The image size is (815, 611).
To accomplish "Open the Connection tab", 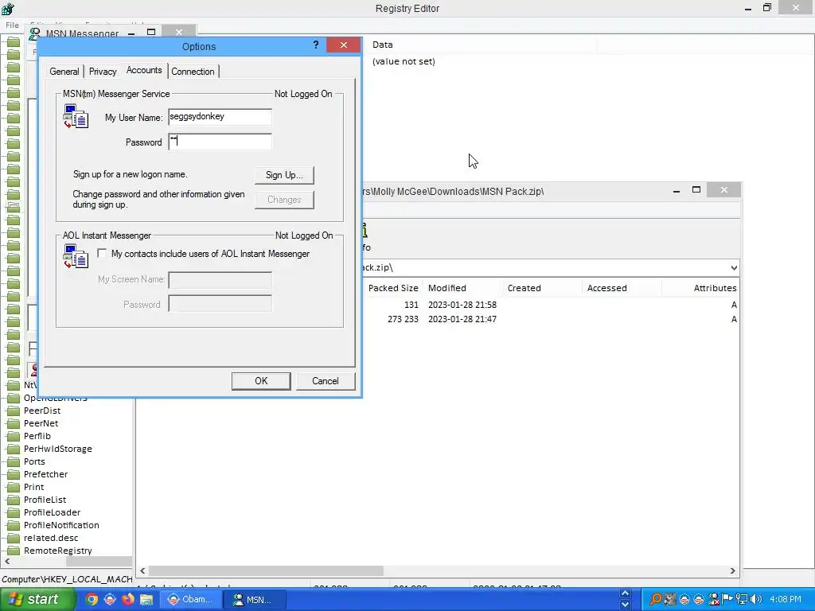I will coord(193,72).
